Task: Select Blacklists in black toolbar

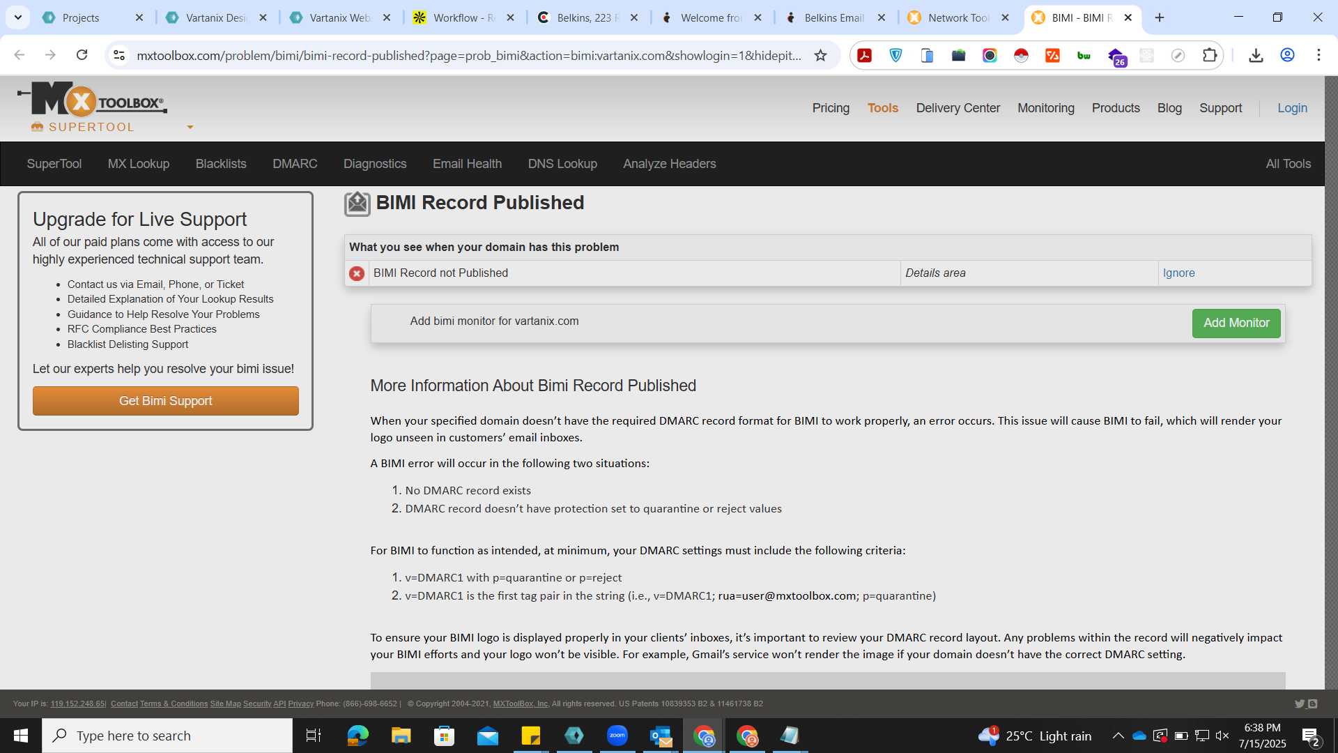Action: (221, 164)
